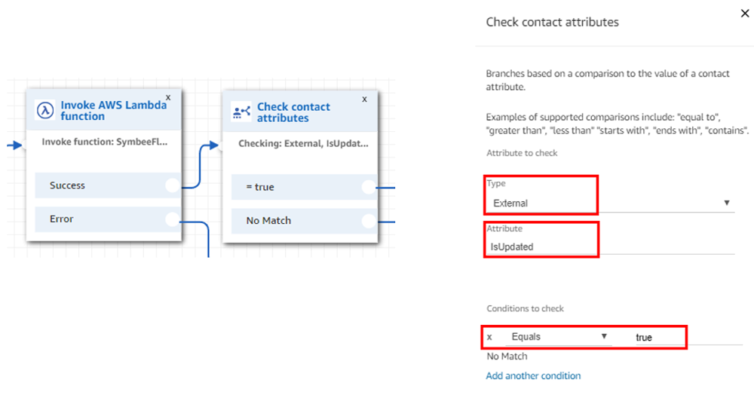Open the Check contact attributes block title
This screenshot has width=754, height=395.
[x=294, y=112]
